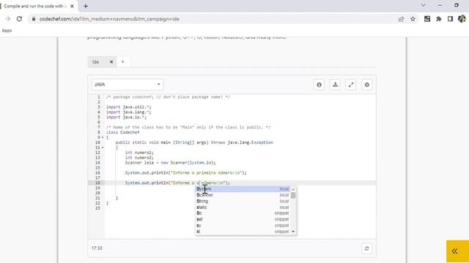Click the int numero1 declaration
This screenshot has height=263, width=469.
click(x=139, y=153)
